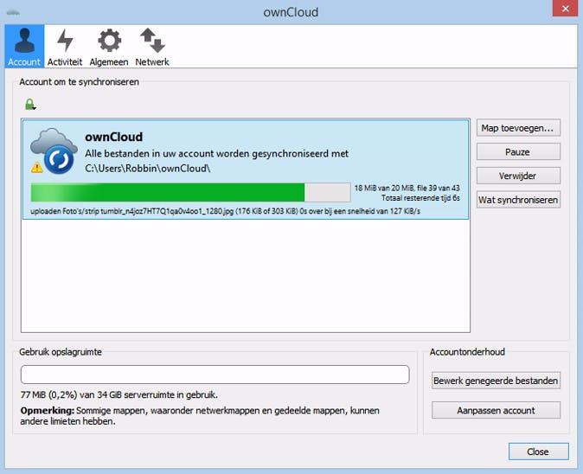Open Wat synchroniseren selection
The image size is (583, 474).
pyautogui.click(x=518, y=200)
